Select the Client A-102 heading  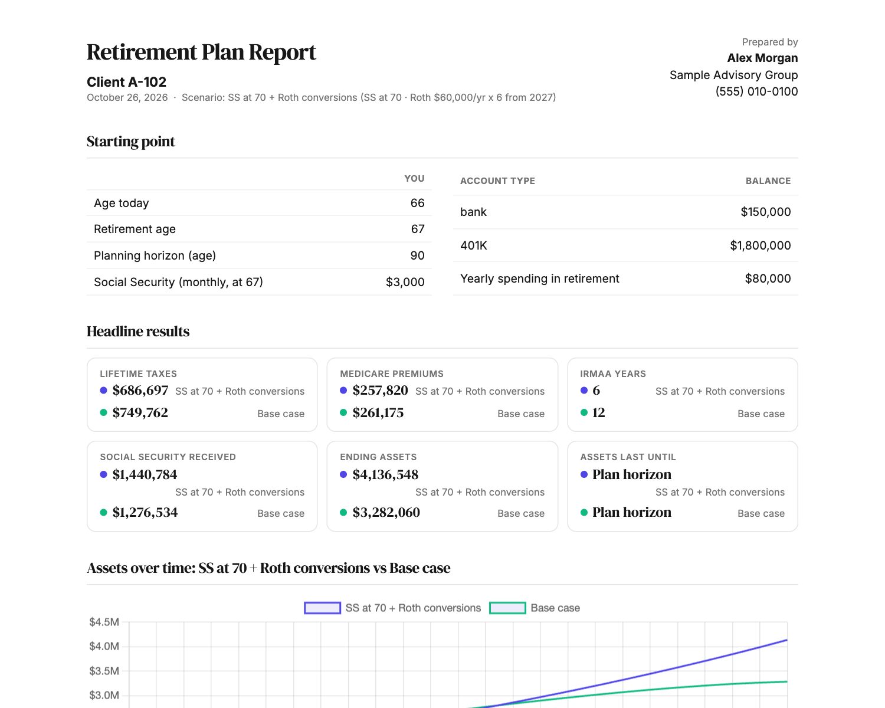126,82
